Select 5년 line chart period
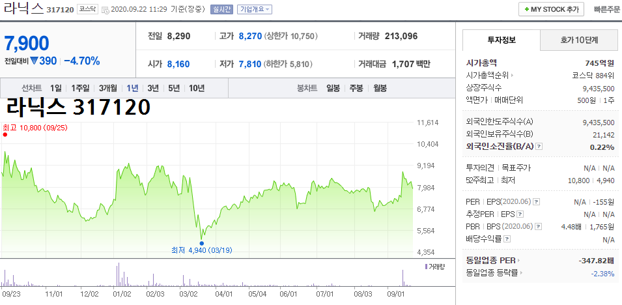This screenshot has height=305, width=622. [174, 88]
